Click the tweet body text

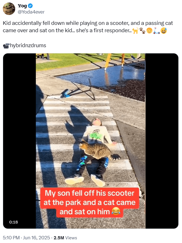(88, 27)
